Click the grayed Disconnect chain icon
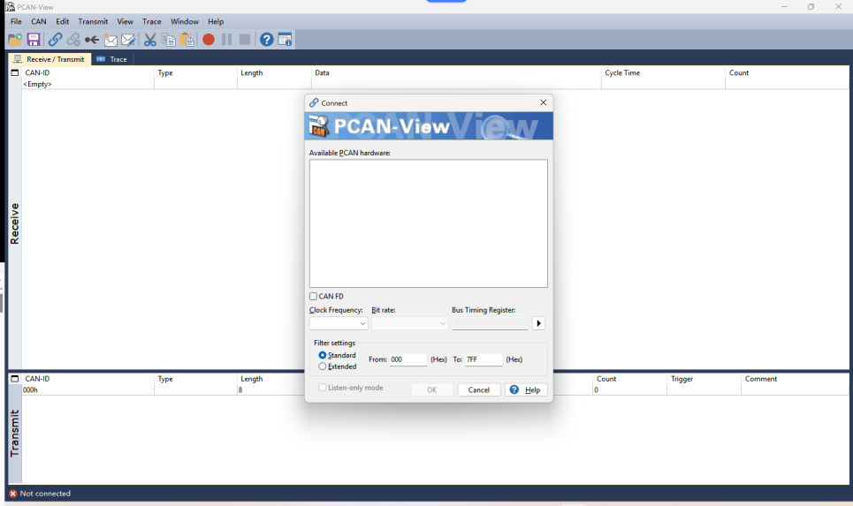Viewport: 853px width, 506px height. pos(73,40)
